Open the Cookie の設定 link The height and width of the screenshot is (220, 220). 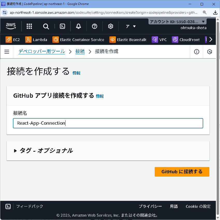click(x=198, y=206)
